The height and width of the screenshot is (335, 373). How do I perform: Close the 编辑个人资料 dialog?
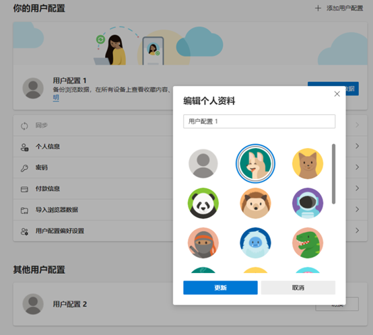pyautogui.click(x=337, y=94)
